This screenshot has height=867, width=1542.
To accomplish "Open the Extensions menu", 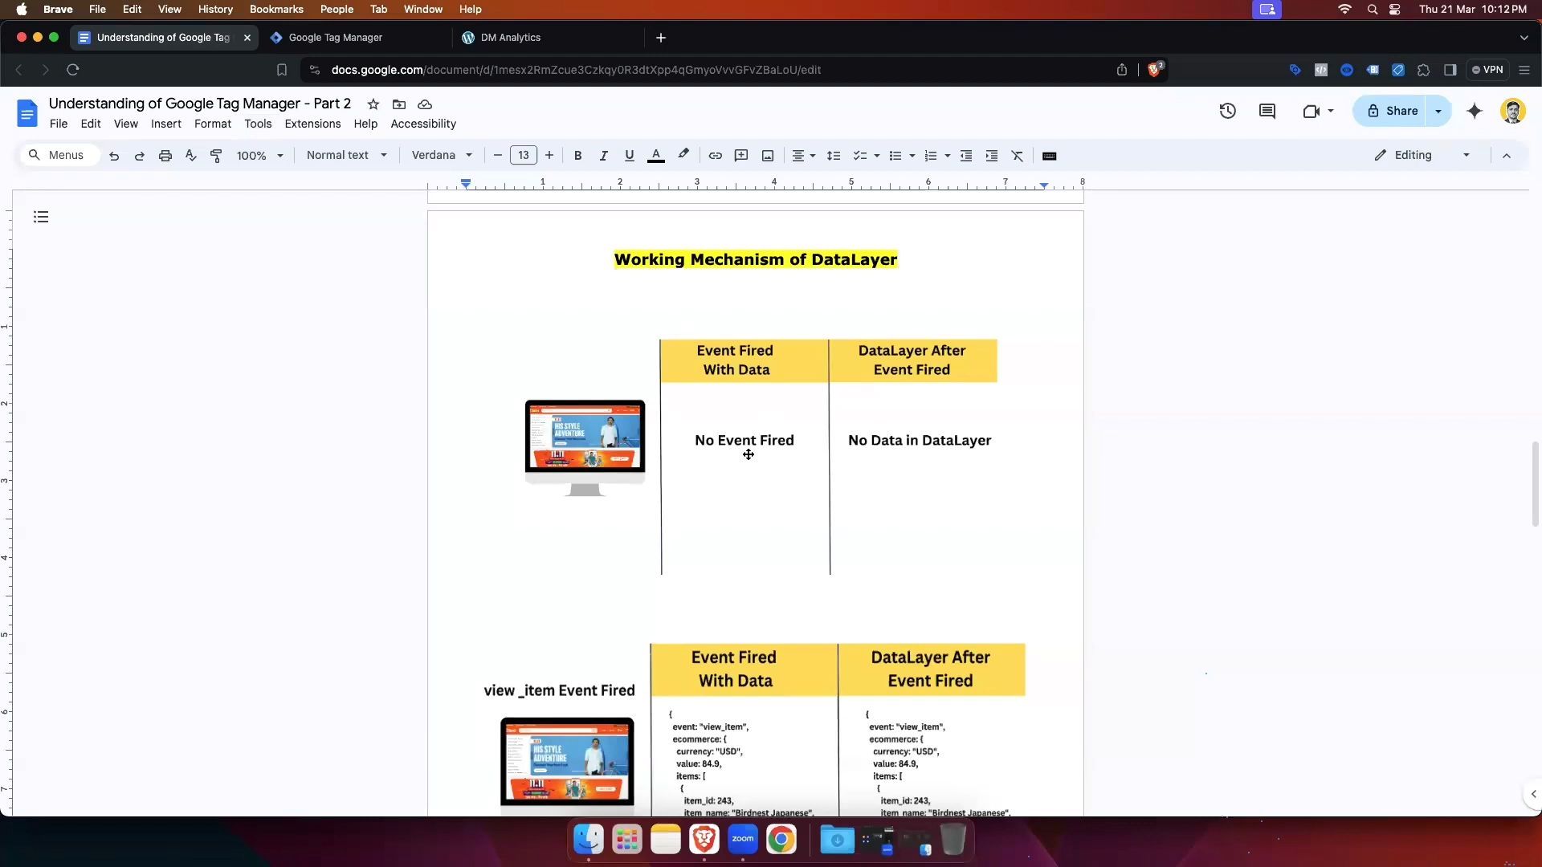I will 312,124.
